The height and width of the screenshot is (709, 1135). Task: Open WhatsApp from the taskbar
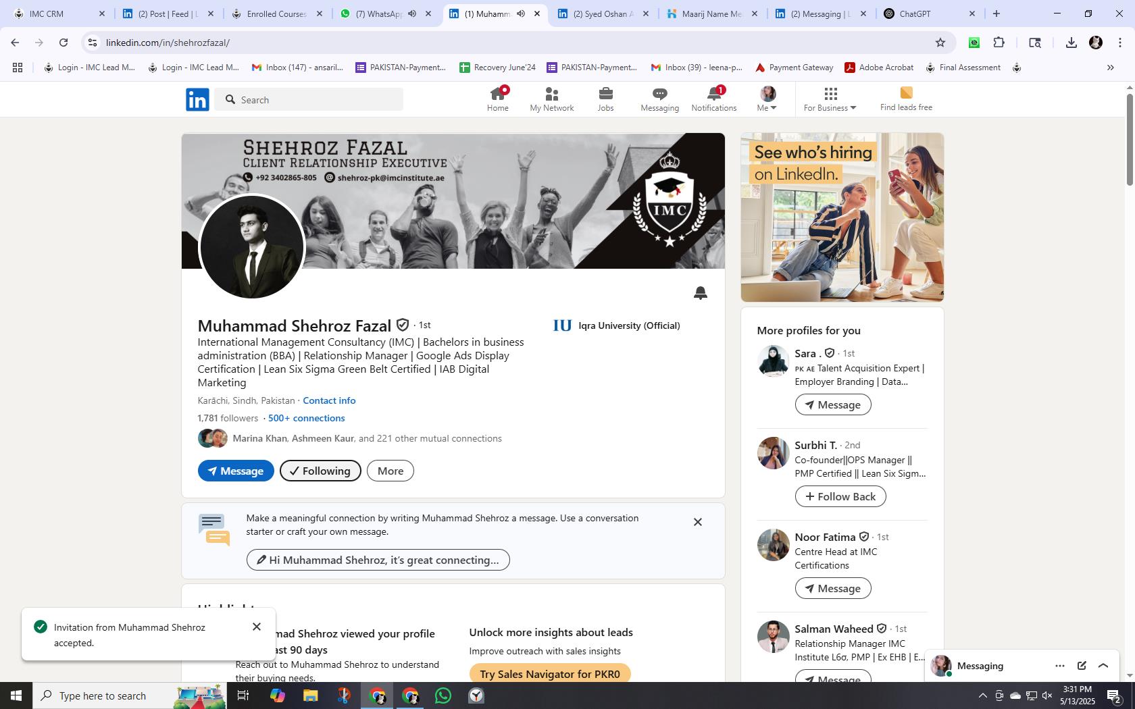pos(443,695)
